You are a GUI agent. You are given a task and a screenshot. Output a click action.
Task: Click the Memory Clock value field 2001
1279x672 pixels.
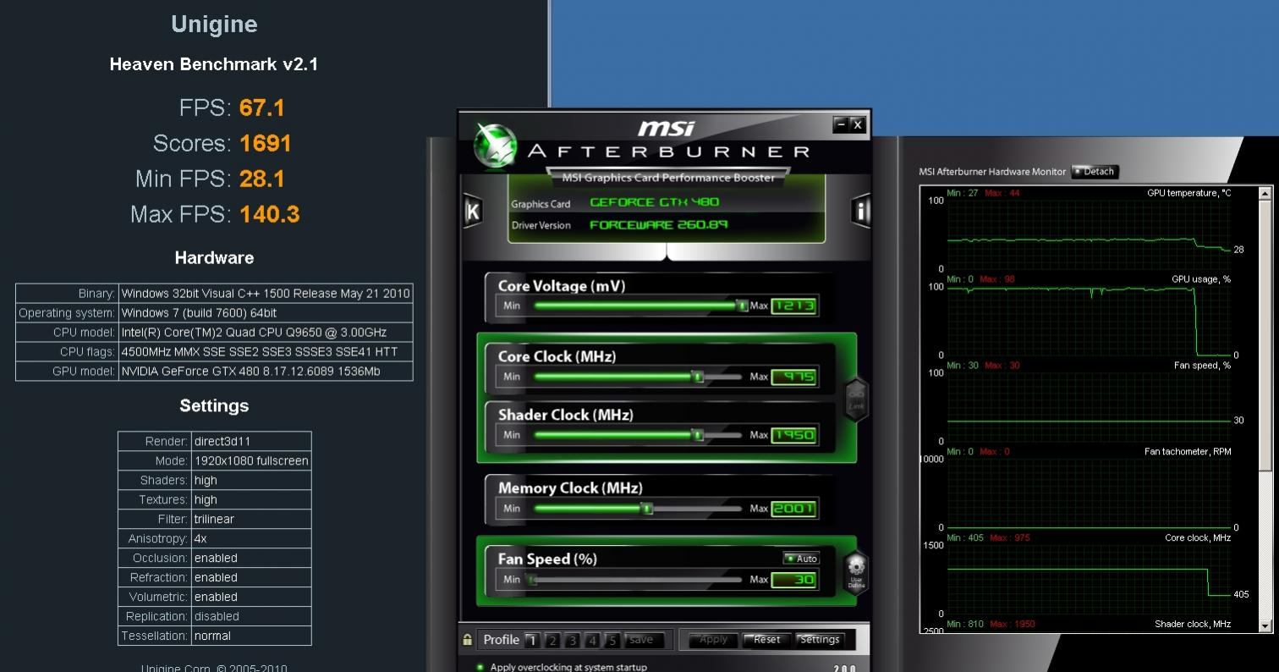pyautogui.click(x=794, y=509)
